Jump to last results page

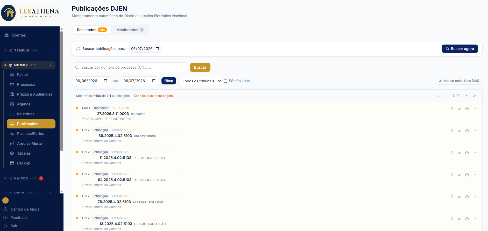tap(475, 96)
